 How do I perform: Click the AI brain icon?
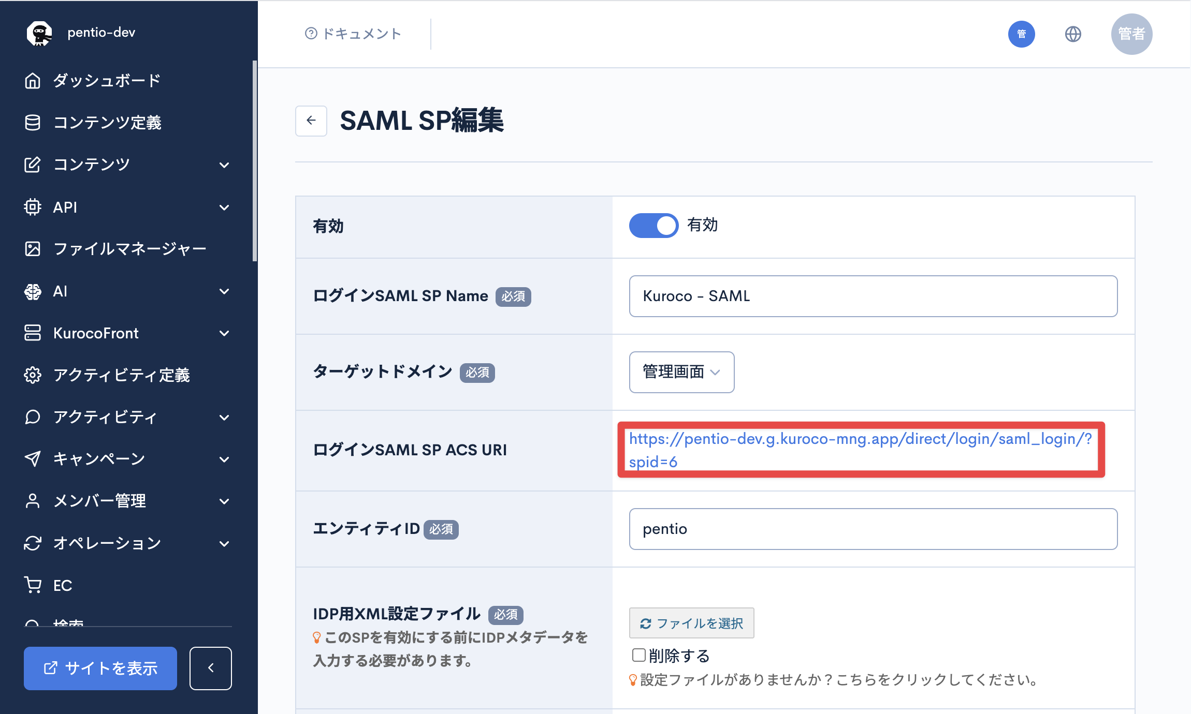pos(33,291)
